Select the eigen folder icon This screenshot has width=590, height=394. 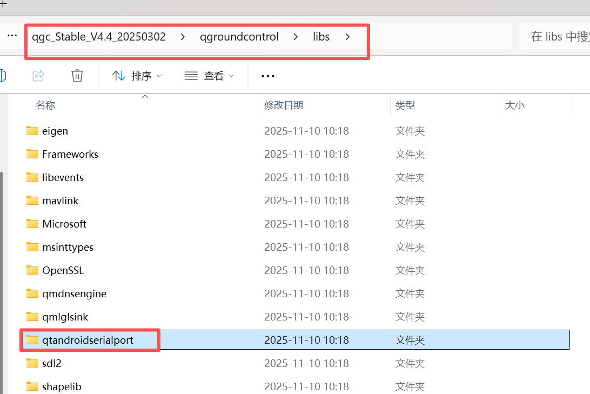pyautogui.click(x=32, y=131)
